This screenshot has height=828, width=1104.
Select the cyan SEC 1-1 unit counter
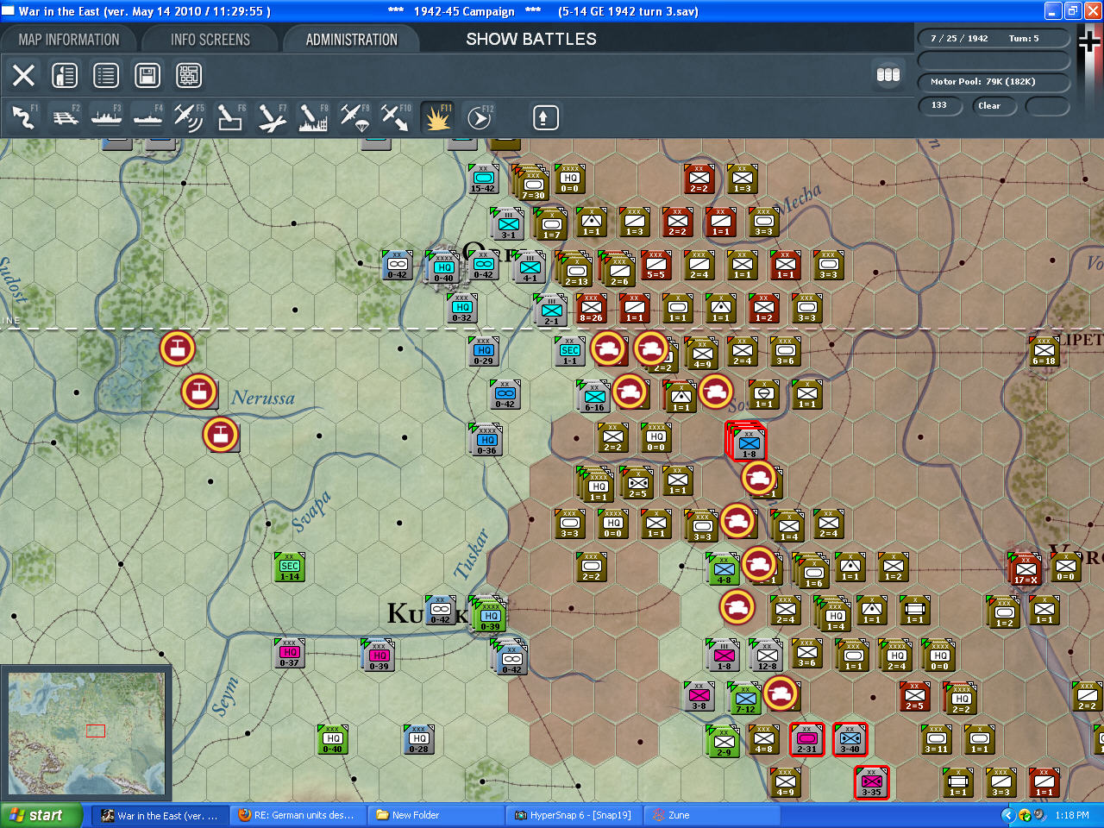coord(570,351)
